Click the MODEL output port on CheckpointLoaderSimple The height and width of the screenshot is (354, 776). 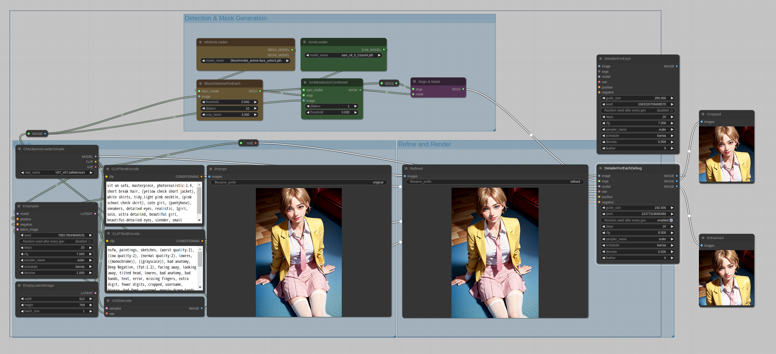tap(96, 156)
